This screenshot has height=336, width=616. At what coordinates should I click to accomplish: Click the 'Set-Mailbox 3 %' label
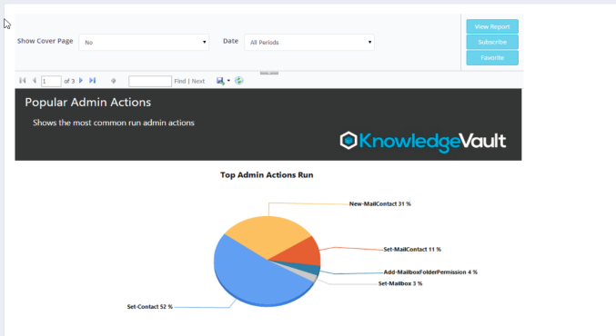(x=400, y=283)
